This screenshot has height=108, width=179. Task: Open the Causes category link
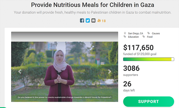(x=156, y=33)
